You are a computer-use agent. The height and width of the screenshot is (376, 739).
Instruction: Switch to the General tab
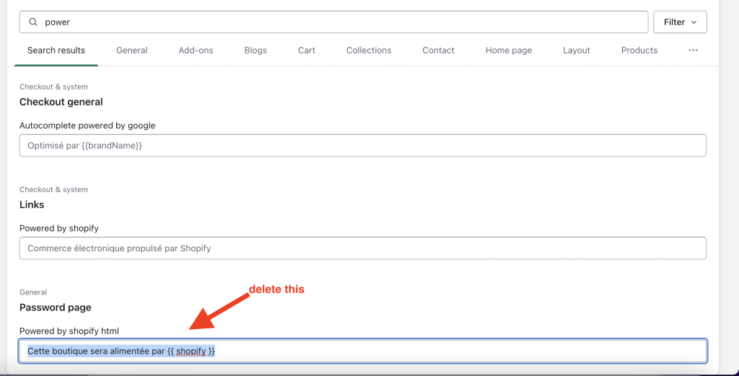point(132,51)
